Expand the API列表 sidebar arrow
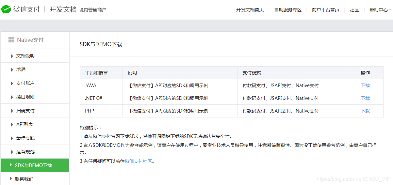This screenshot has width=393, height=185. tap(12, 124)
